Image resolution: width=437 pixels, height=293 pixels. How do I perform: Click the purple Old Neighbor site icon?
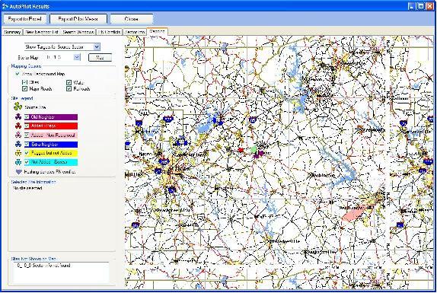pos(18,117)
